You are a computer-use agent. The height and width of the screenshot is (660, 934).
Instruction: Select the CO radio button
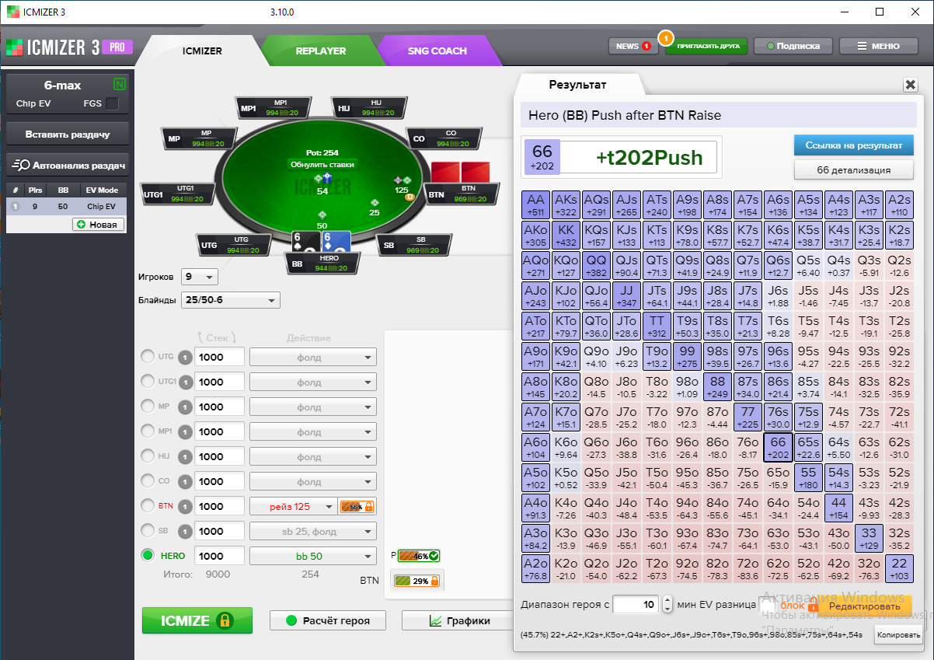pos(147,481)
